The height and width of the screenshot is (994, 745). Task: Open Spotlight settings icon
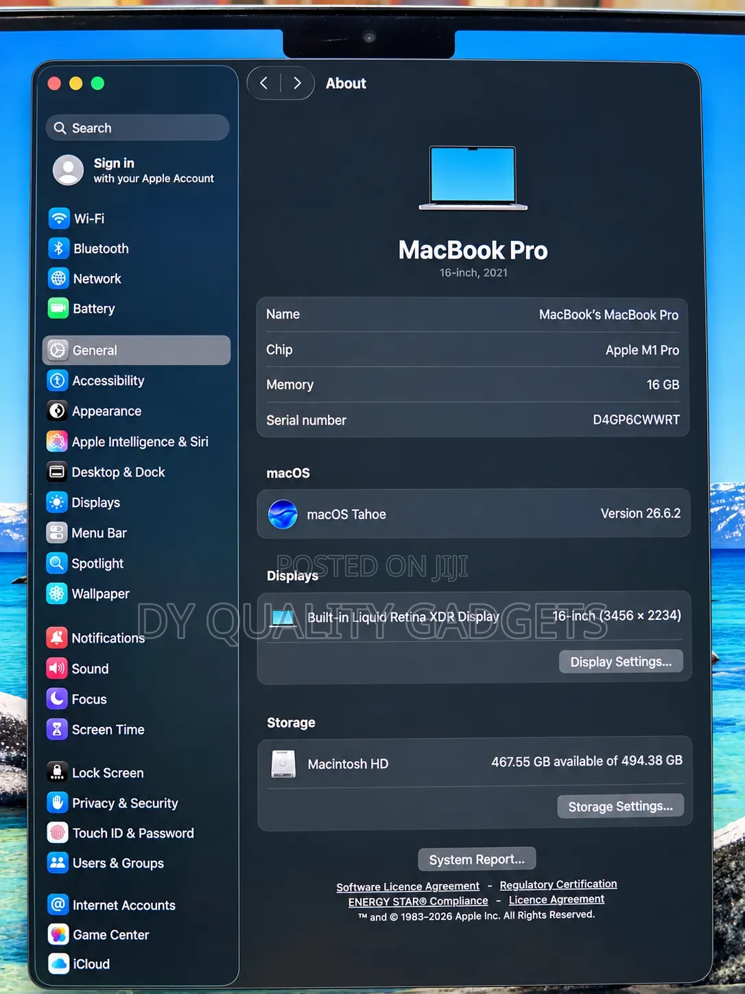(57, 563)
